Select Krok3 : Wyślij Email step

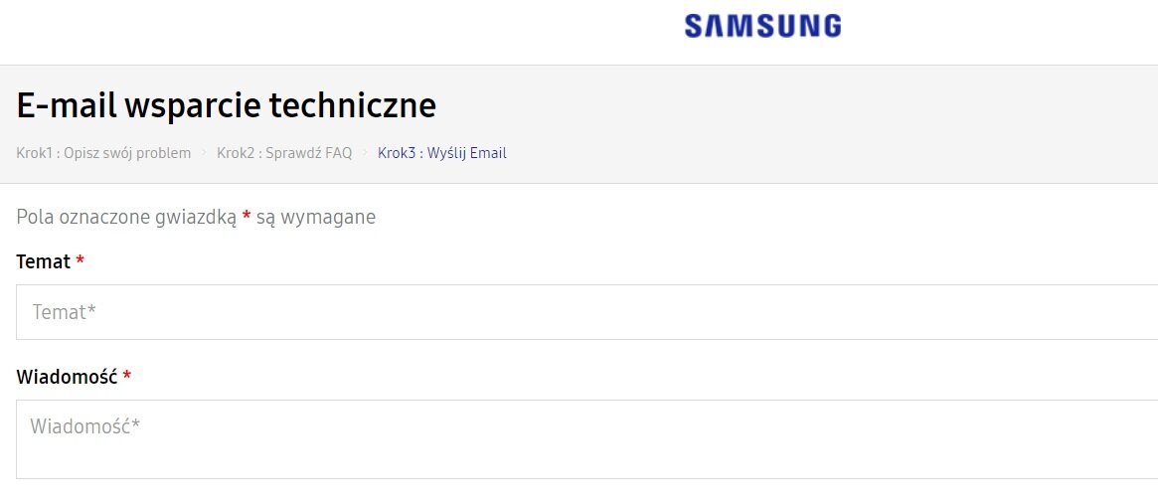[442, 153]
